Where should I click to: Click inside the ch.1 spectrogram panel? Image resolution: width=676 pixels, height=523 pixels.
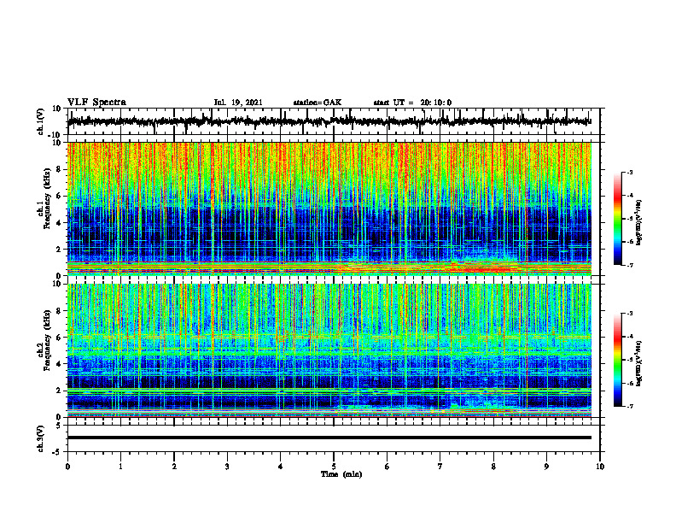coord(329,209)
